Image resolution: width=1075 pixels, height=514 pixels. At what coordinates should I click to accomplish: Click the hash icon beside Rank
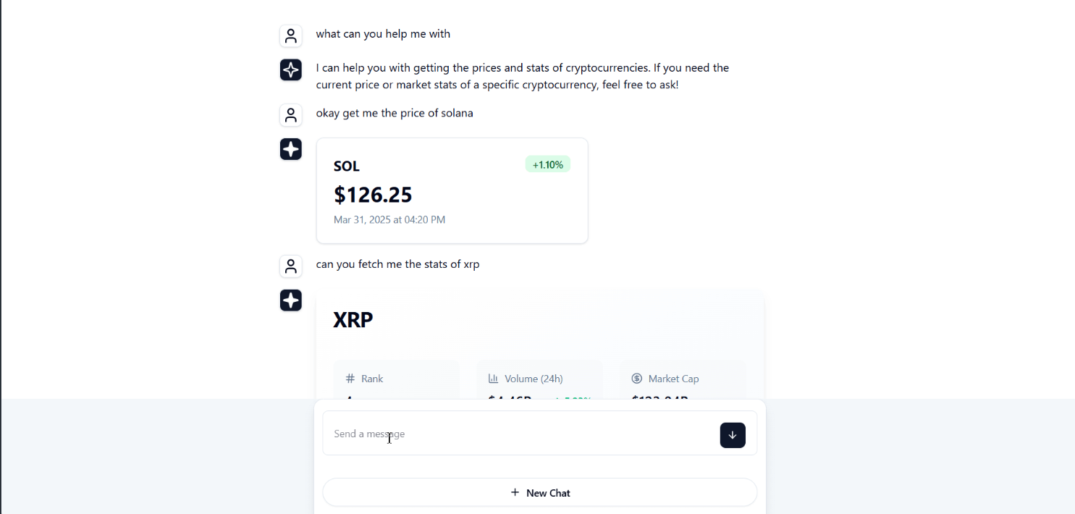tap(350, 379)
